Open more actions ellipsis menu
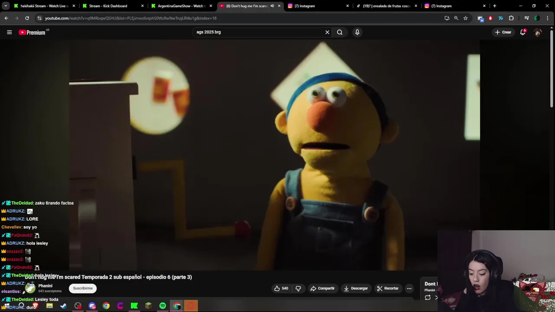Screen dimensions: 555x312 pos(409,288)
